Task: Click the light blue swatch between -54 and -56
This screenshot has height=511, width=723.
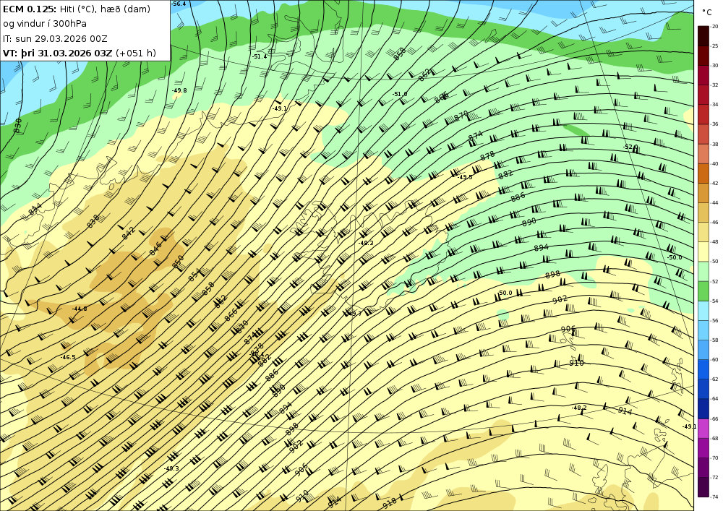Action: coord(703,311)
